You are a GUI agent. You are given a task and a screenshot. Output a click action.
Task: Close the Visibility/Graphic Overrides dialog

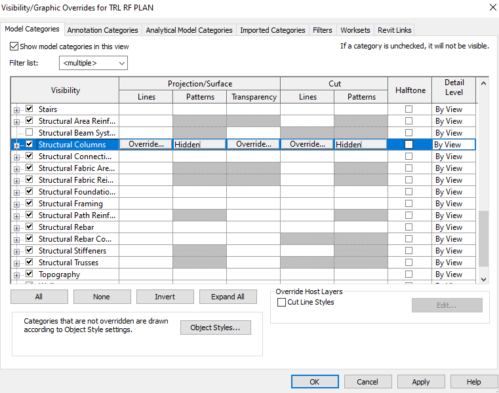[x=492, y=7]
